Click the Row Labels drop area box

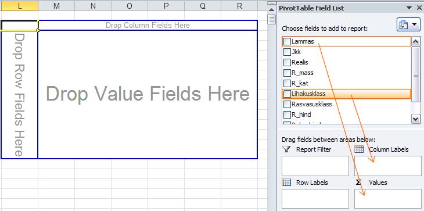pos(315,199)
